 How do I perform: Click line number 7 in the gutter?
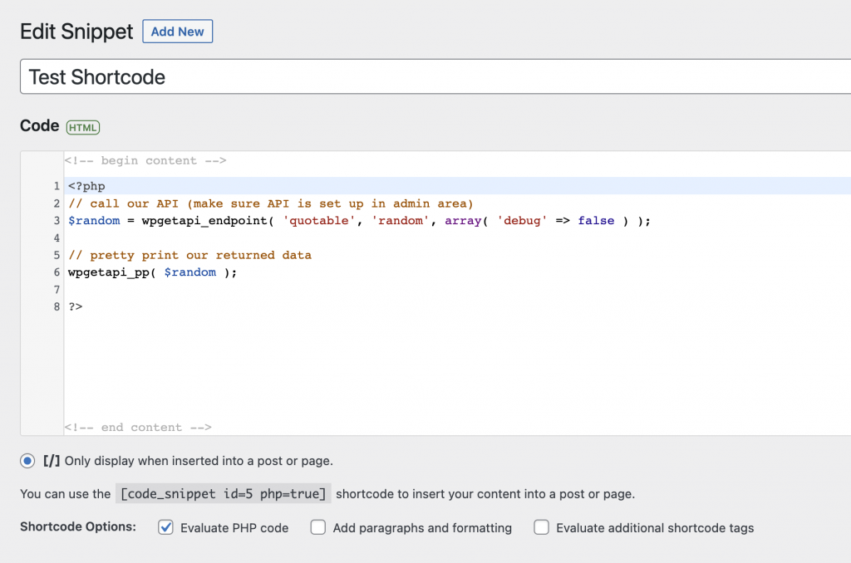[x=57, y=290]
